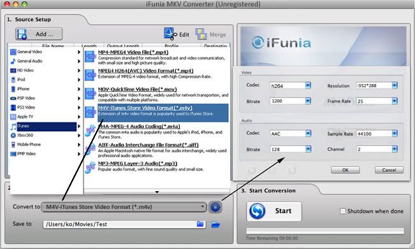Image resolution: width=415 pixels, height=249 pixels.
Task: Click the Start button
Action: (x=274, y=211)
